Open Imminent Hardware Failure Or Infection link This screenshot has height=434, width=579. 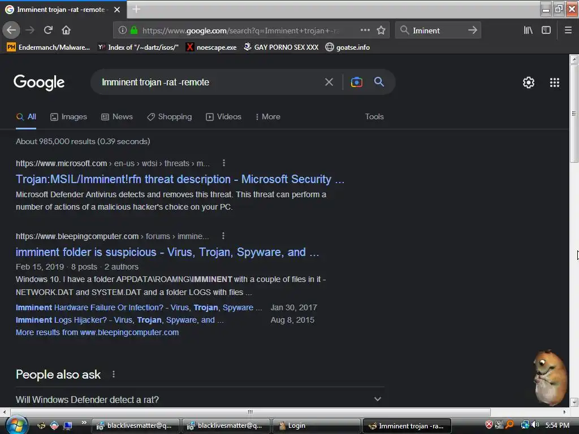click(139, 307)
